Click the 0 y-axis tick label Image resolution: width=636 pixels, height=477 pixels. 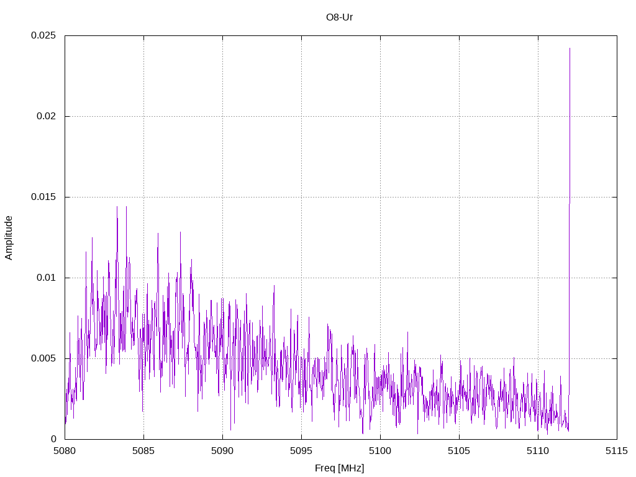point(53,439)
